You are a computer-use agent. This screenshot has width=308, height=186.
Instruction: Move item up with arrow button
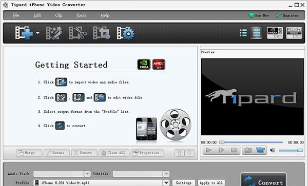179,153
